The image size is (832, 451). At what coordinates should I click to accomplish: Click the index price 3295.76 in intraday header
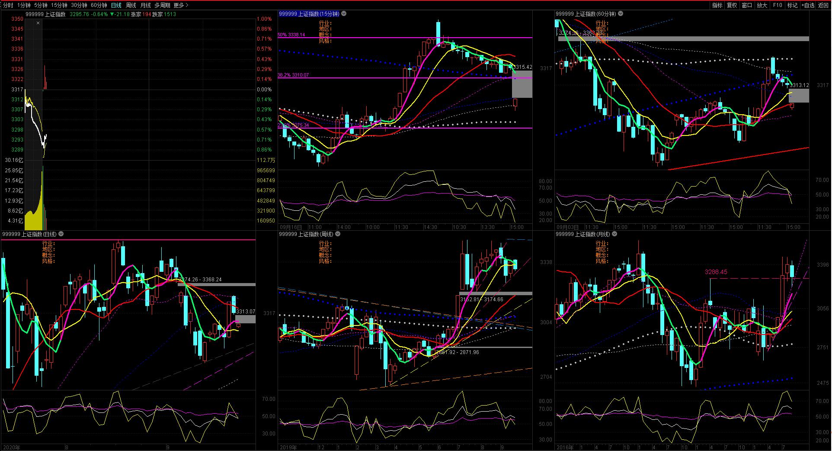pyautogui.click(x=79, y=14)
